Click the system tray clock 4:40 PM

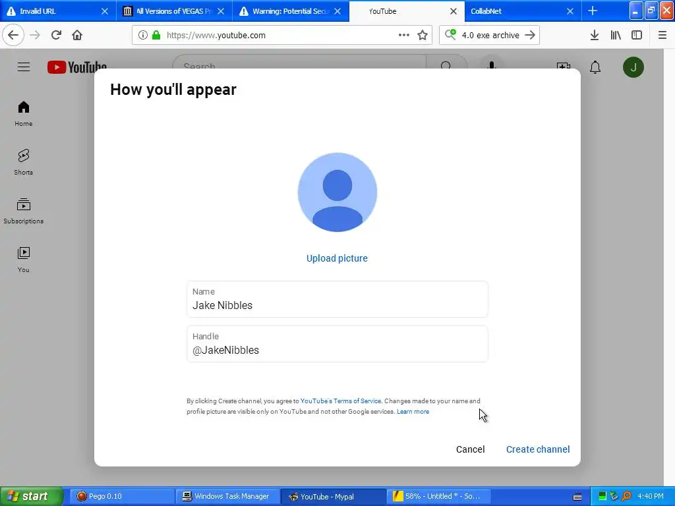[x=651, y=496]
